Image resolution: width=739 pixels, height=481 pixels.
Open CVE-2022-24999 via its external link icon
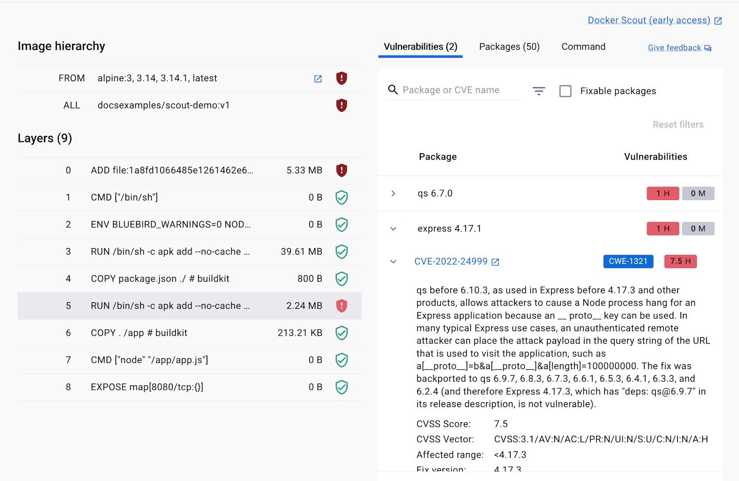point(495,261)
